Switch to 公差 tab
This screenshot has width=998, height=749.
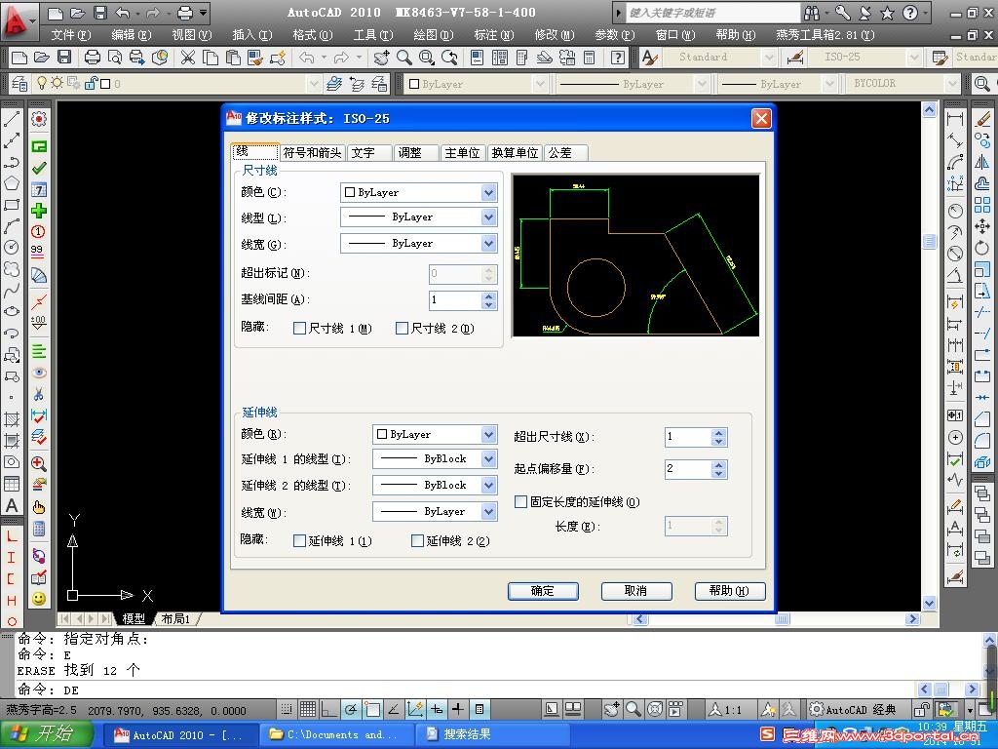[x=566, y=153]
